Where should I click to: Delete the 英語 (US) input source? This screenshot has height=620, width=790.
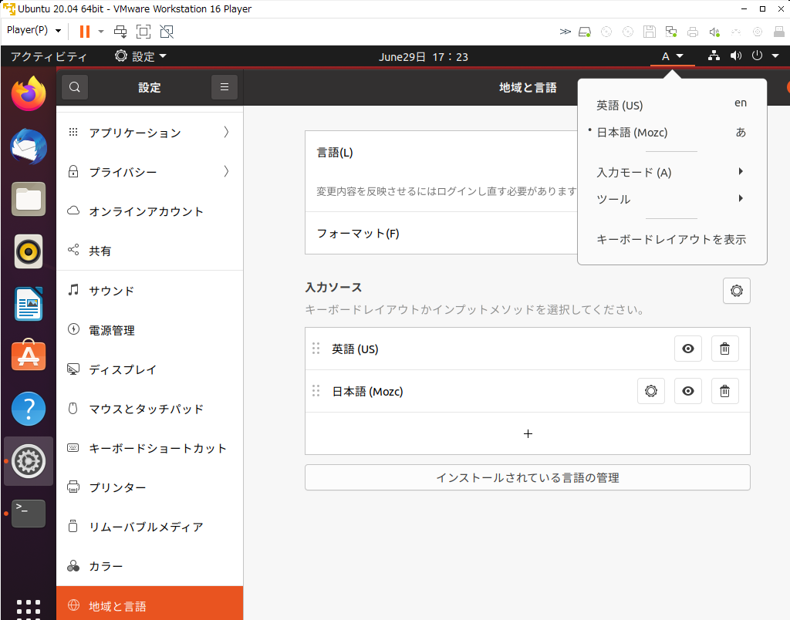click(724, 349)
